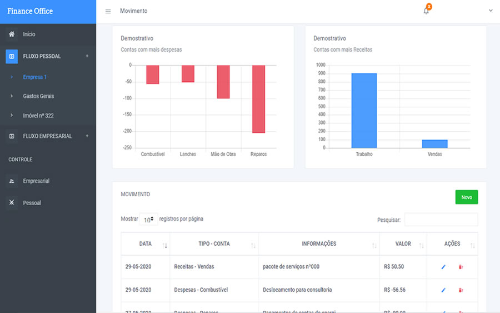This screenshot has height=313, width=500.
Task: Expand the FLUXO PESSOAL section
Action: pyautogui.click(x=87, y=56)
